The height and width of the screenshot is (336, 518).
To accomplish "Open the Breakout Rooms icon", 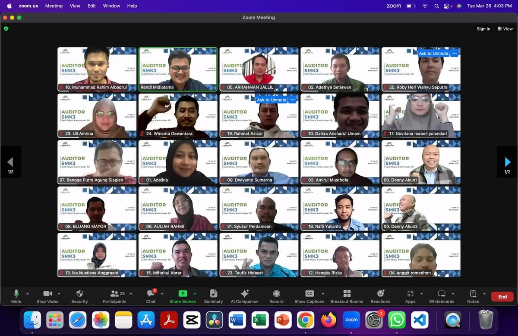I will (x=347, y=293).
